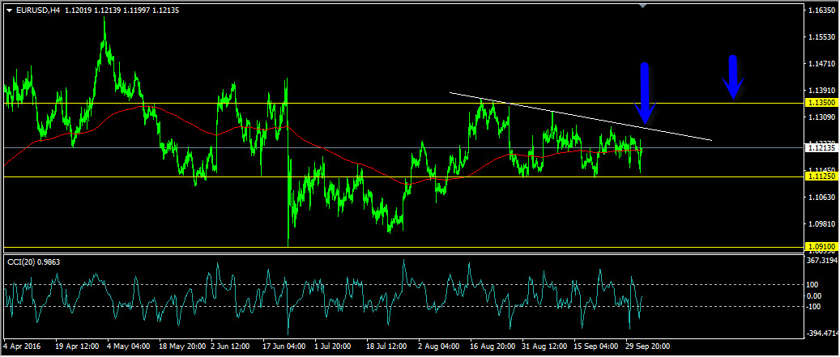Screen dimensions: 840x357
Task: Select the yellow horizontal line at 1.09100
Action: point(404,247)
